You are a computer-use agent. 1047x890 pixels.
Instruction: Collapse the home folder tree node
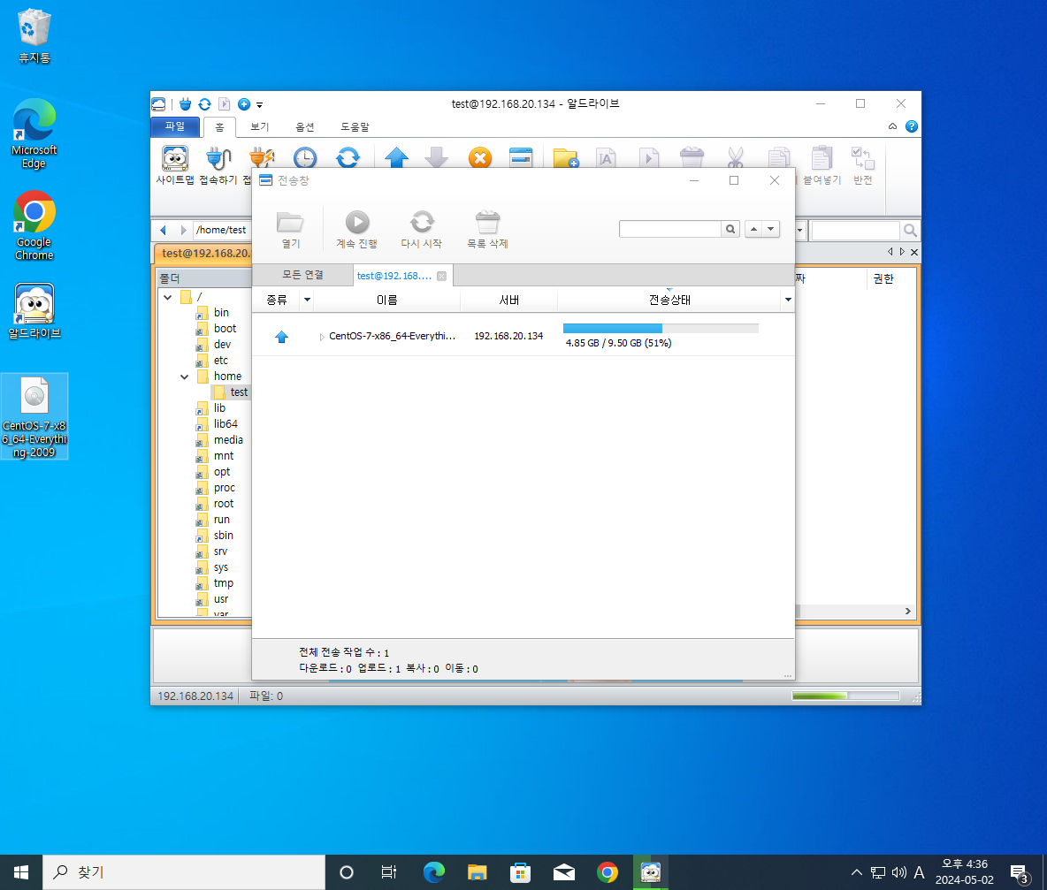pyautogui.click(x=184, y=377)
